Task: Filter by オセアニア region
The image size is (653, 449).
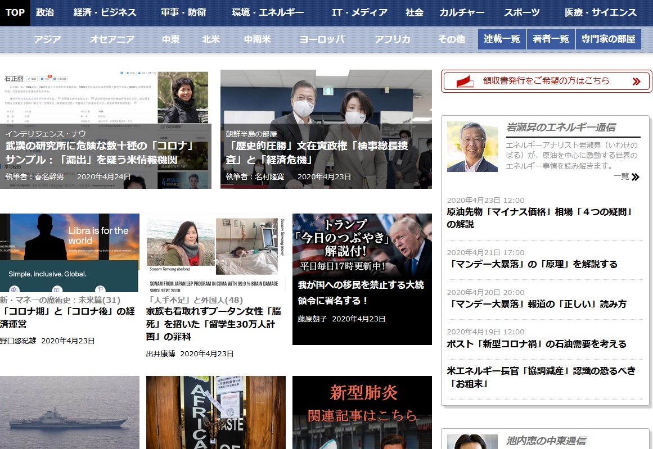Action: [112, 39]
